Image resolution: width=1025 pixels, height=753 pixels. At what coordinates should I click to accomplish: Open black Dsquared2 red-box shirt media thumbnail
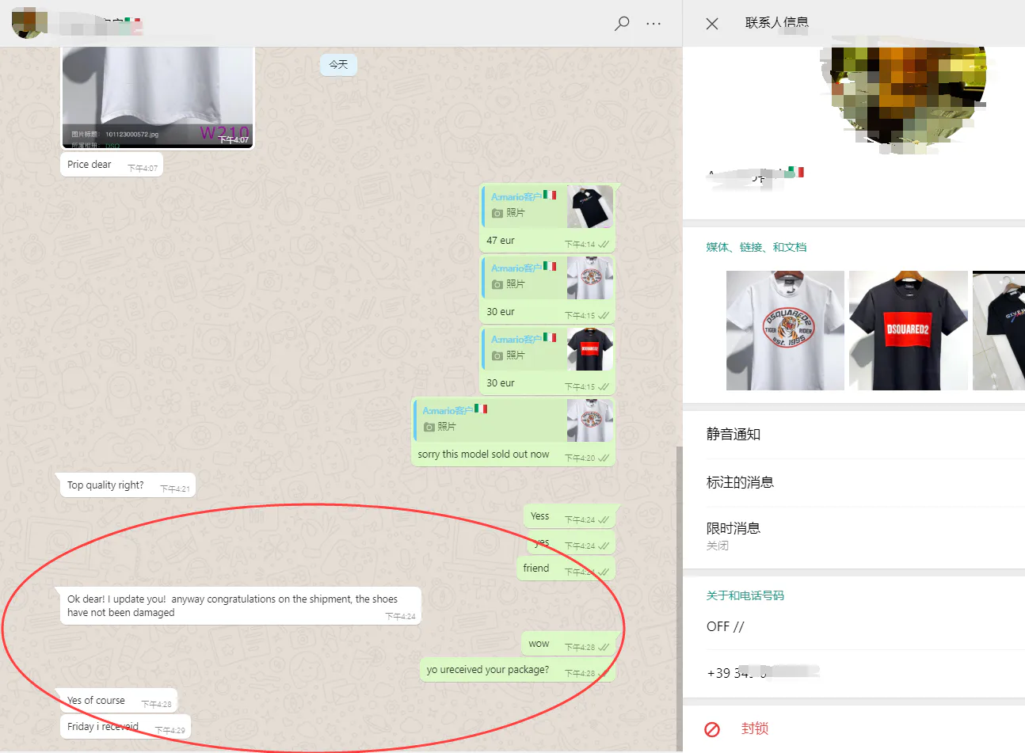click(909, 330)
